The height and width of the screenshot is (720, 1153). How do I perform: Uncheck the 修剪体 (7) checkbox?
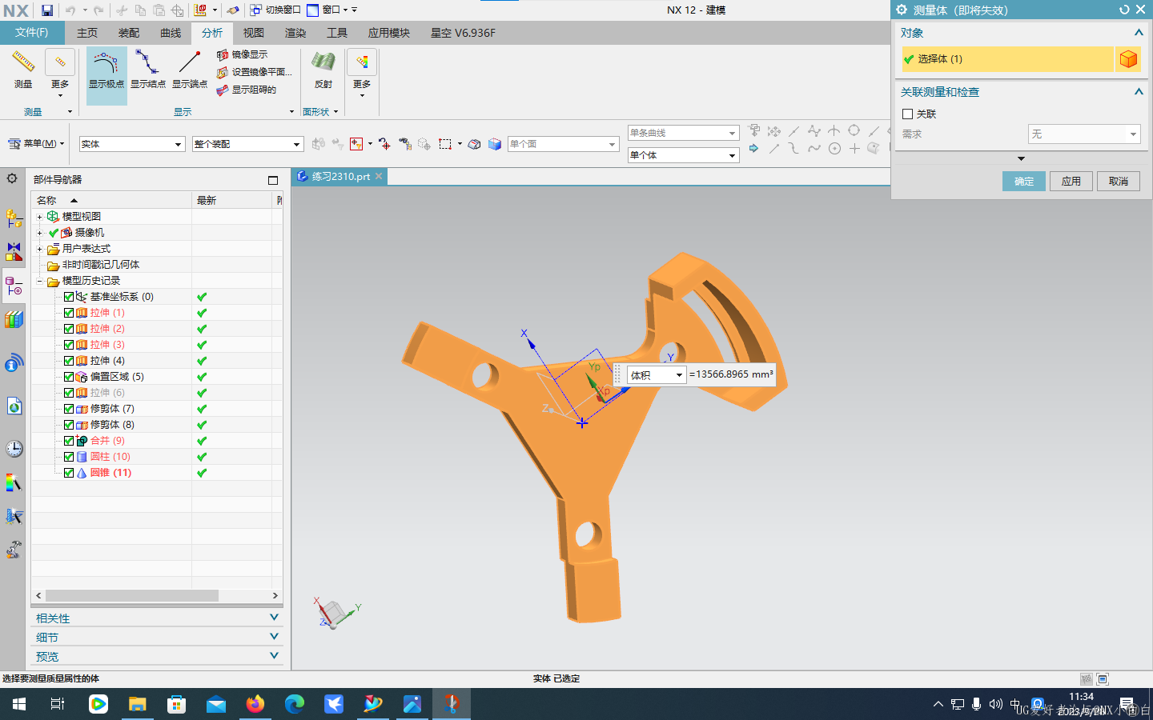(x=69, y=409)
